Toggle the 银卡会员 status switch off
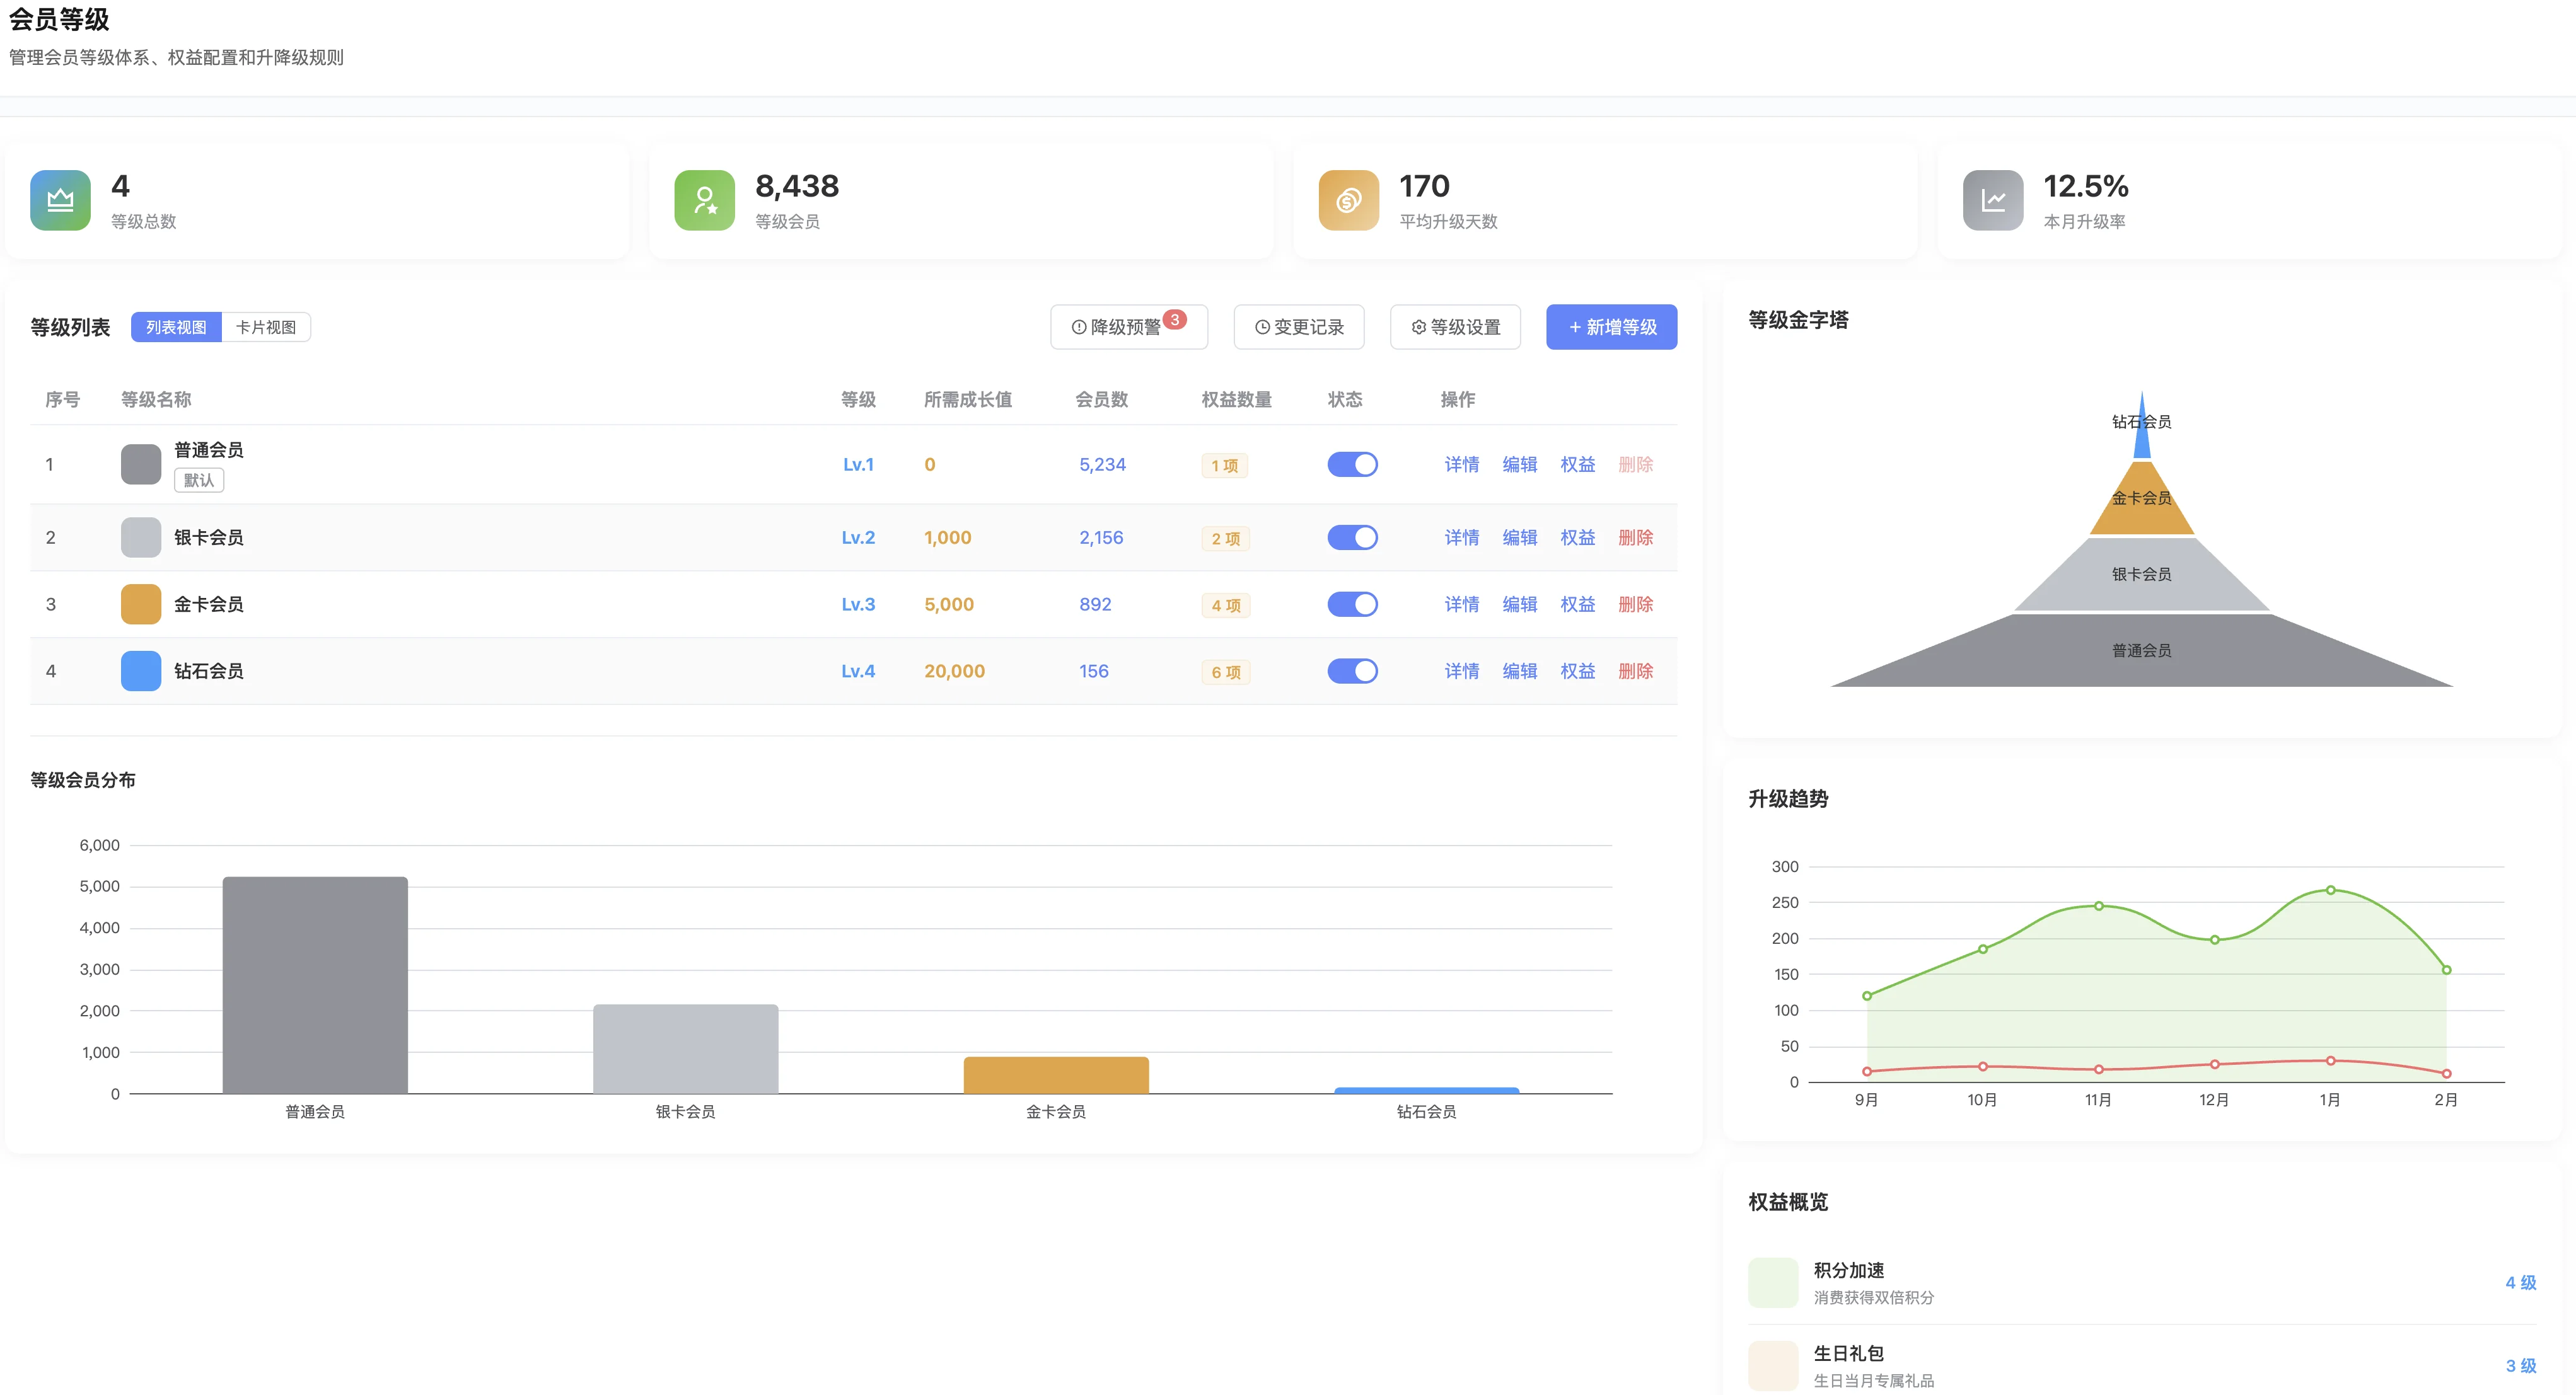2576x1395 pixels. [x=1352, y=537]
